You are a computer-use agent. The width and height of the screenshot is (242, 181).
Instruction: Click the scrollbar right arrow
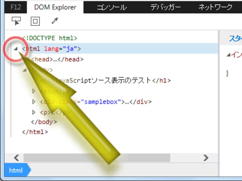[206, 158]
